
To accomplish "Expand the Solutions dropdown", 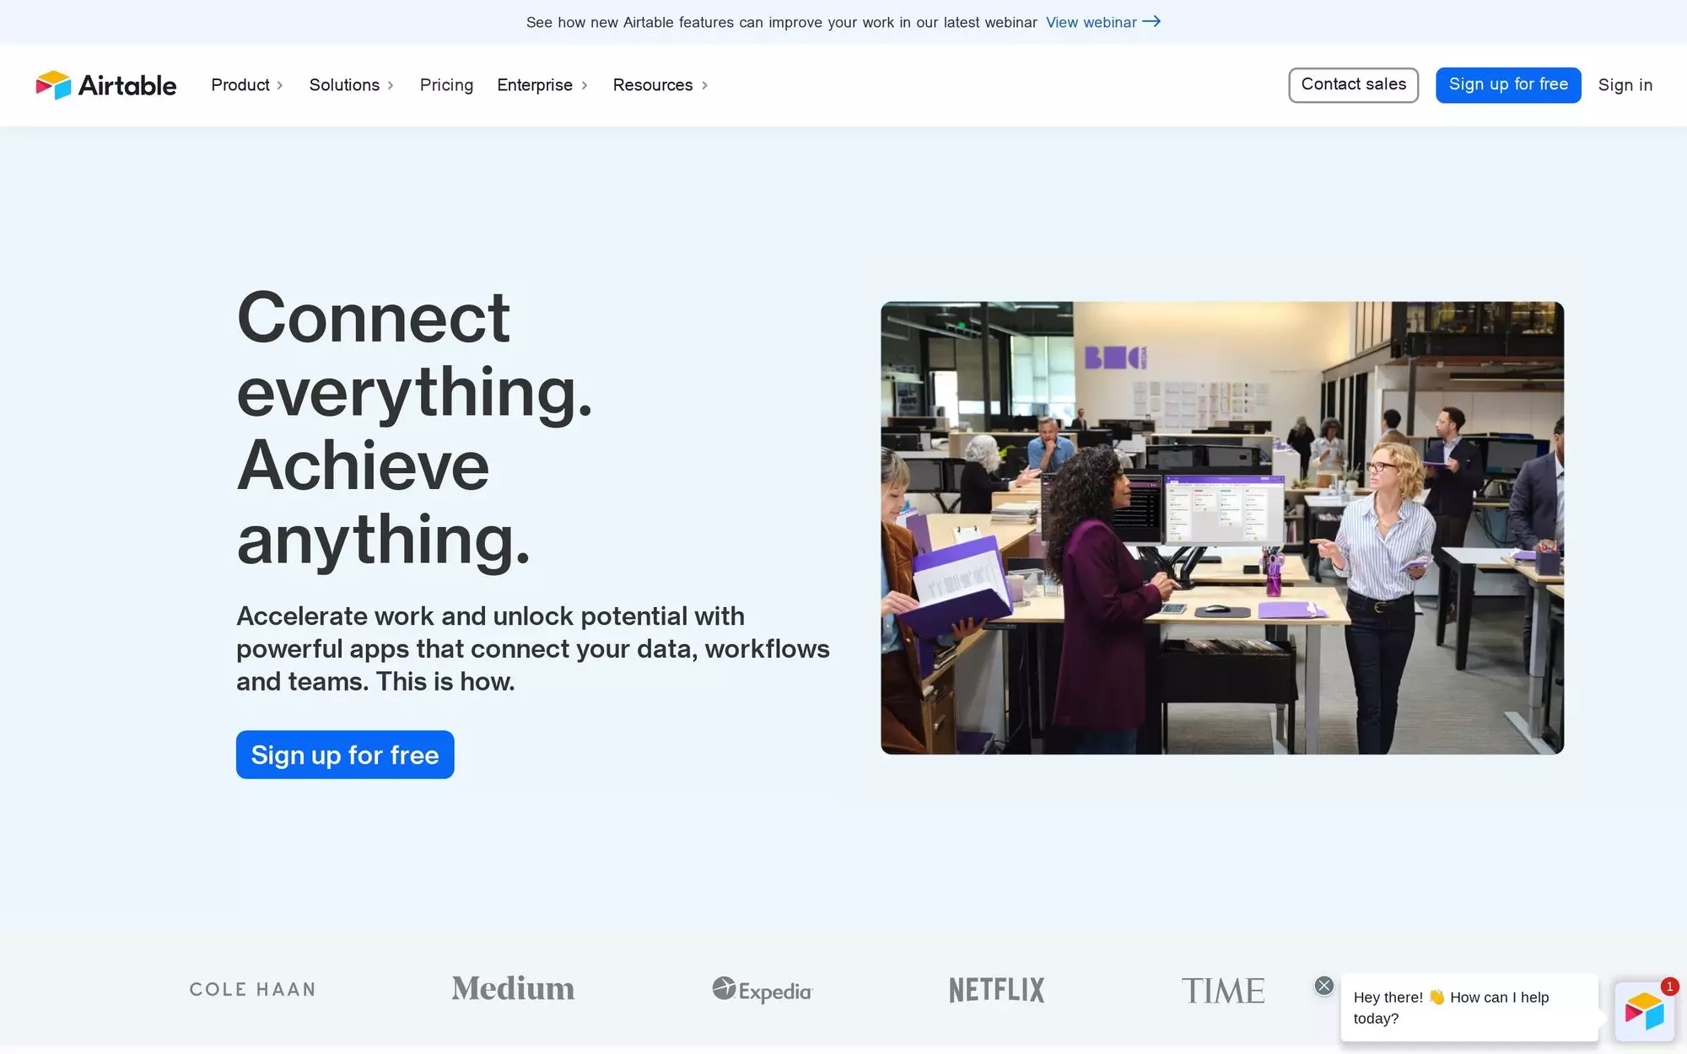I will point(351,85).
